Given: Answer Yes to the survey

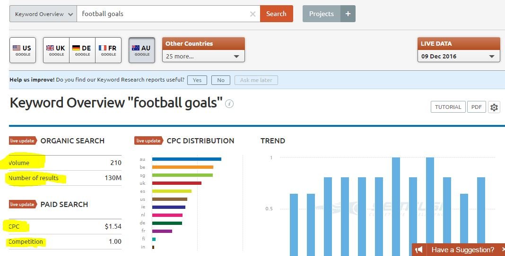Looking at the screenshot, I should pos(197,80).
